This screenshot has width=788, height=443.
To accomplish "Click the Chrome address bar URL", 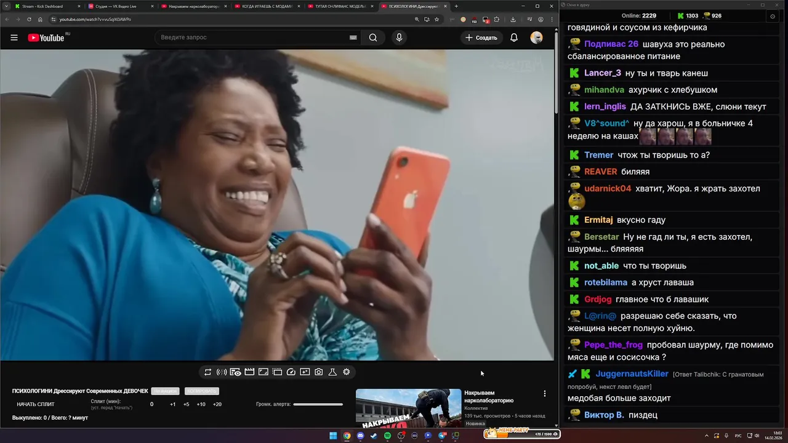I will 95,19.
